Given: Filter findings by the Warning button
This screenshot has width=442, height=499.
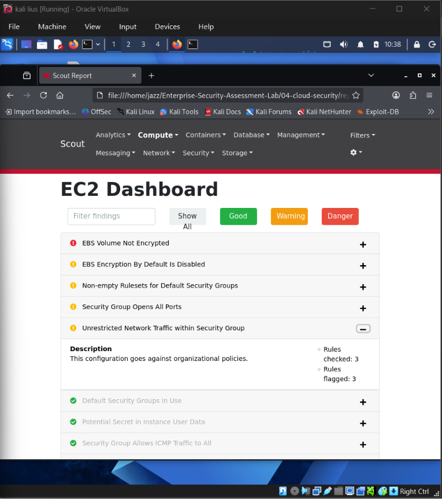Looking at the screenshot, I should (x=289, y=217).
